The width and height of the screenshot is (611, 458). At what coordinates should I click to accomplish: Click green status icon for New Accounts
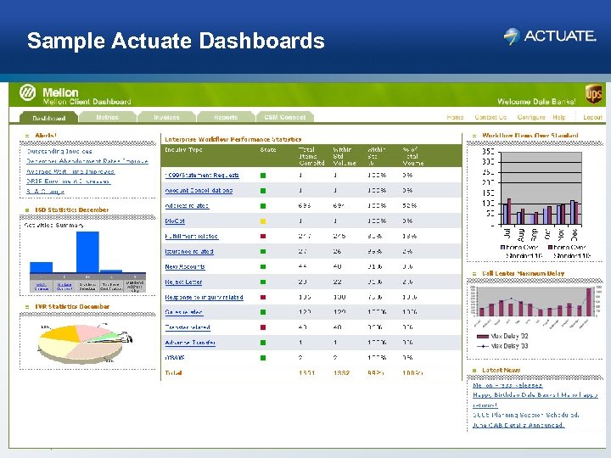point(263,266)
